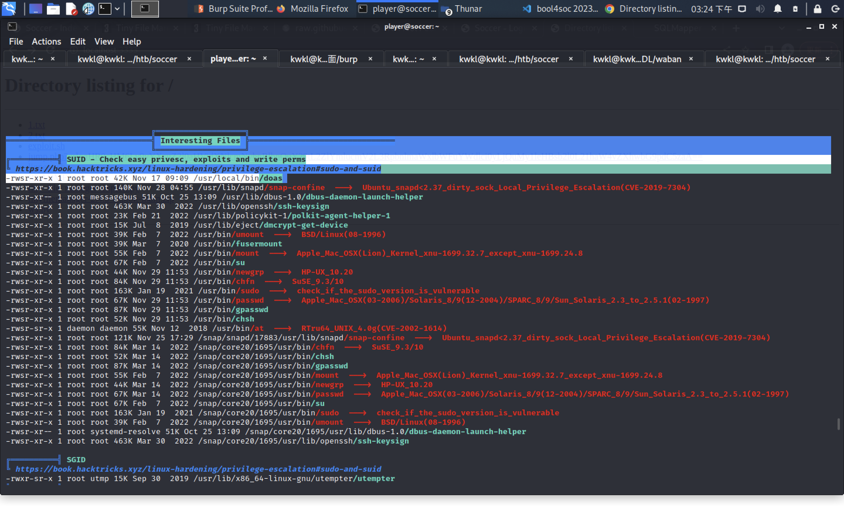This screenshot has width=844, height=528.
Task: Open the terminal's Actions menu
Action: click(x=46, y=42)
